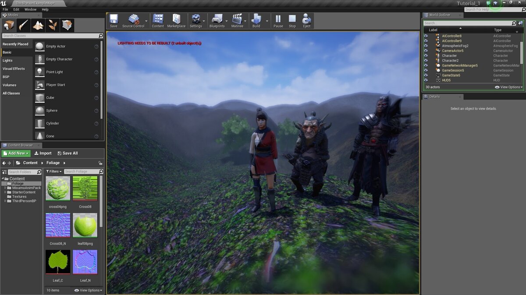Expand the MixamoAnimPack folder
This screenshot has height=295, width=526.
click(5, 188)
